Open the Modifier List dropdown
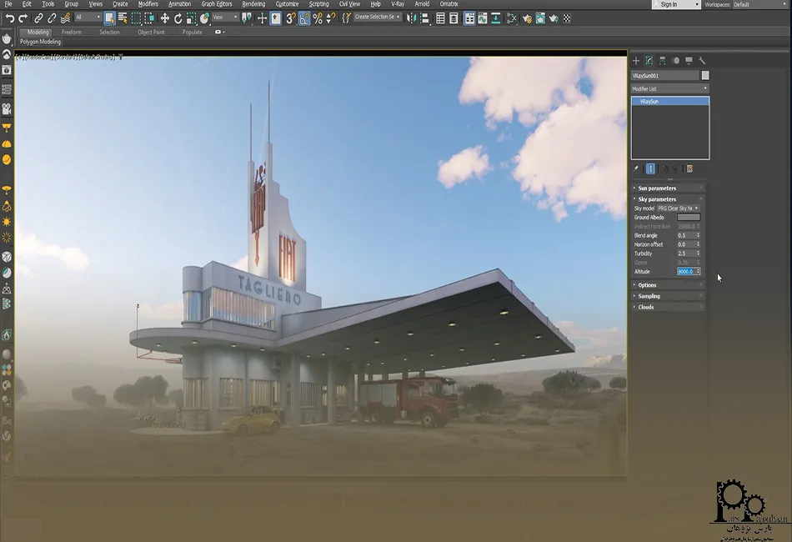Image resolution: width=792 pixels, height=542 pixels. [669, 88]
